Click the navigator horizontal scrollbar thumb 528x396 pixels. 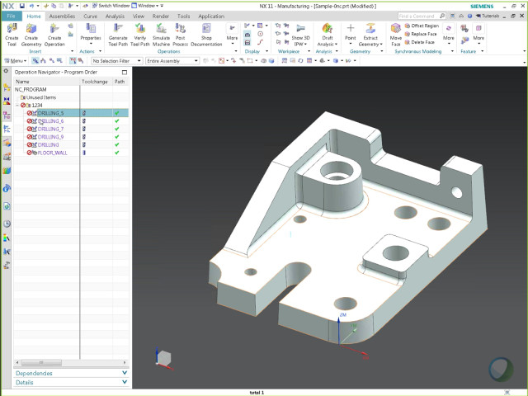pos(41,363)
